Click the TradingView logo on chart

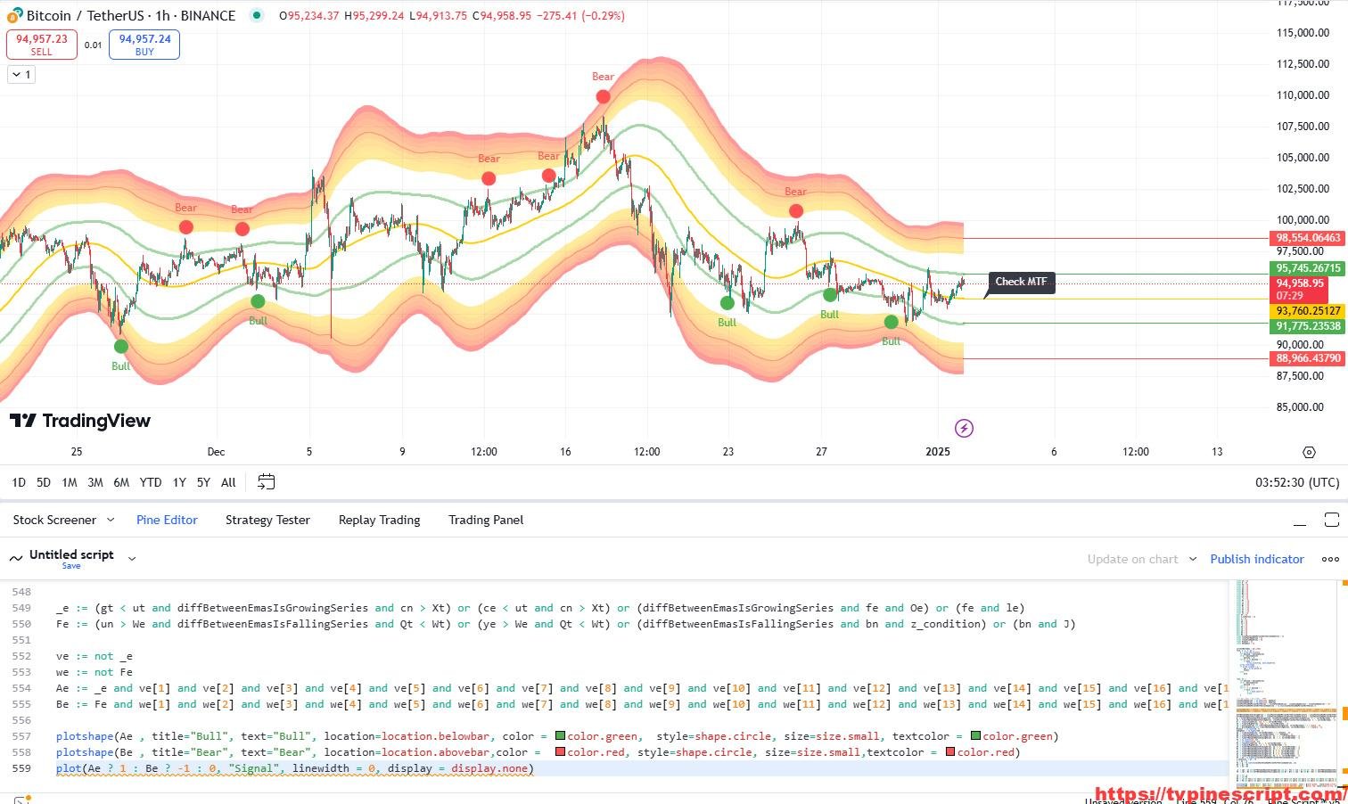tap(80, 421)
